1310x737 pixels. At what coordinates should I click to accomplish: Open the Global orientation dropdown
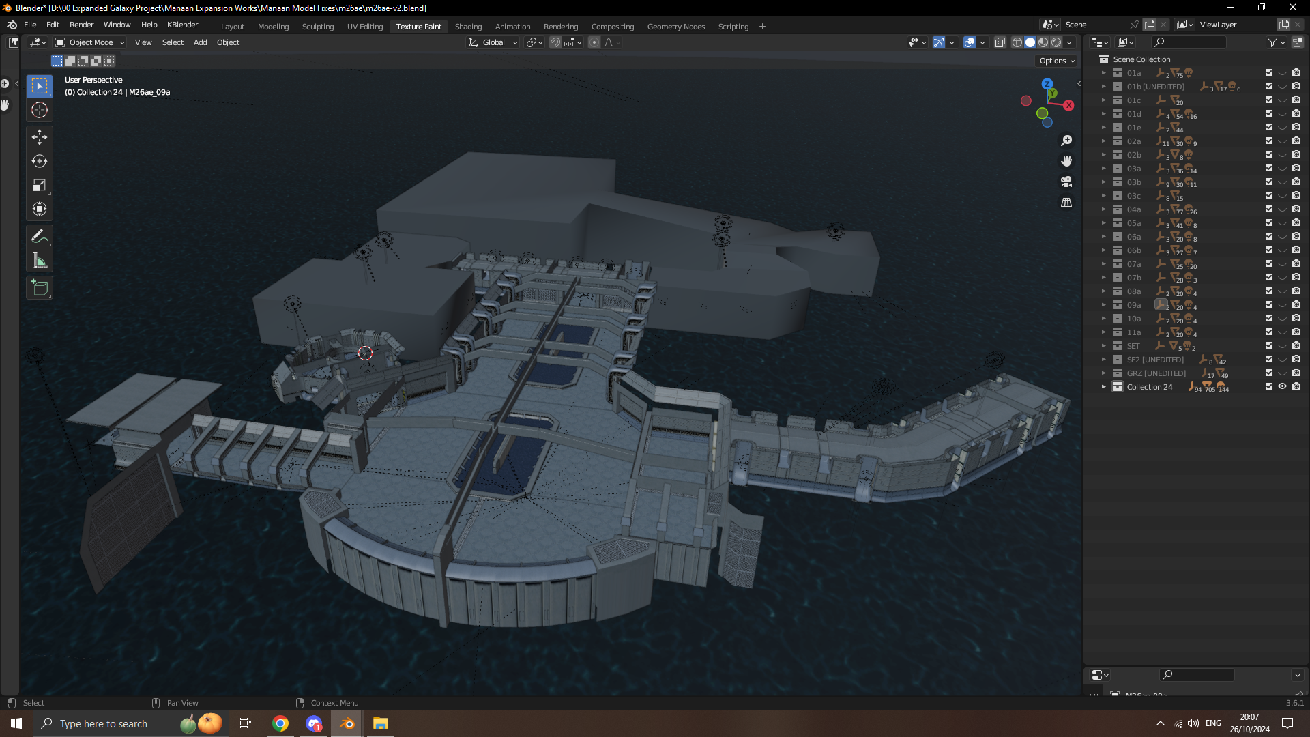493,42
